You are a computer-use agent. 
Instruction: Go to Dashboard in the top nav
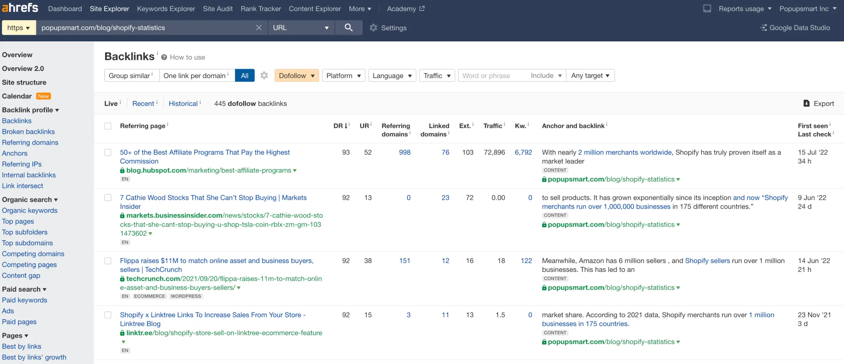(x=65, y=8)
